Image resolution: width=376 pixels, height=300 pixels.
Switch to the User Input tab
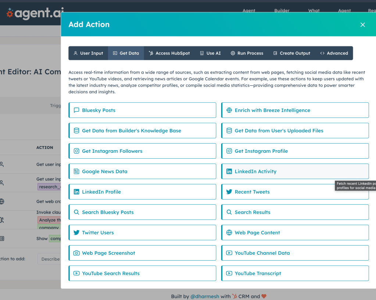tap(88, 53)
